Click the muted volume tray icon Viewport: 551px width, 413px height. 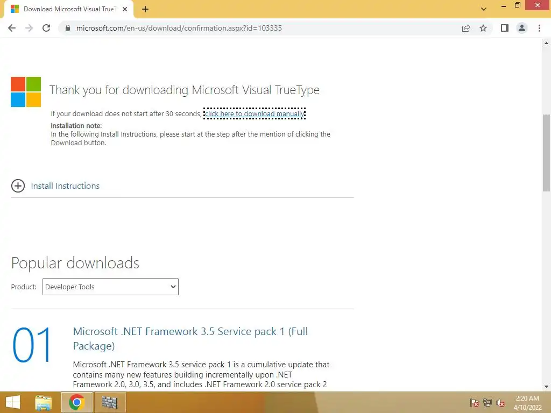(x=500, y=403)
